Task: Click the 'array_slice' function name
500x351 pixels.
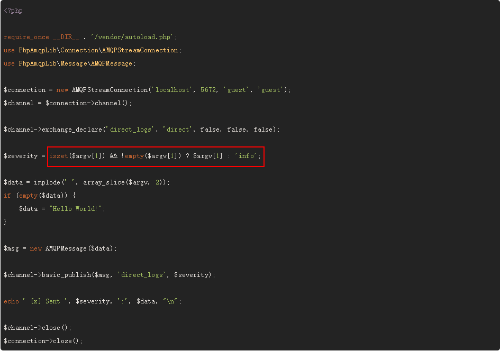Action: tap(104, 182)
